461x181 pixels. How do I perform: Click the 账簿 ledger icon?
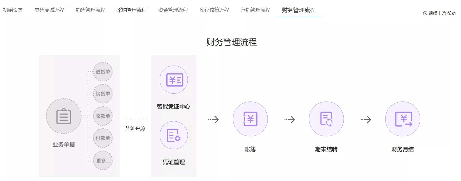(x=250, y=119)
